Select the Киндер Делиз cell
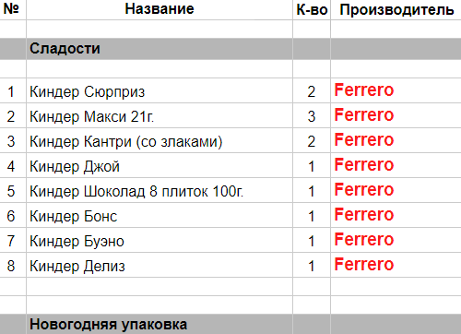Image resolution: width=461 pixels, height=334 pixels. 160,266
